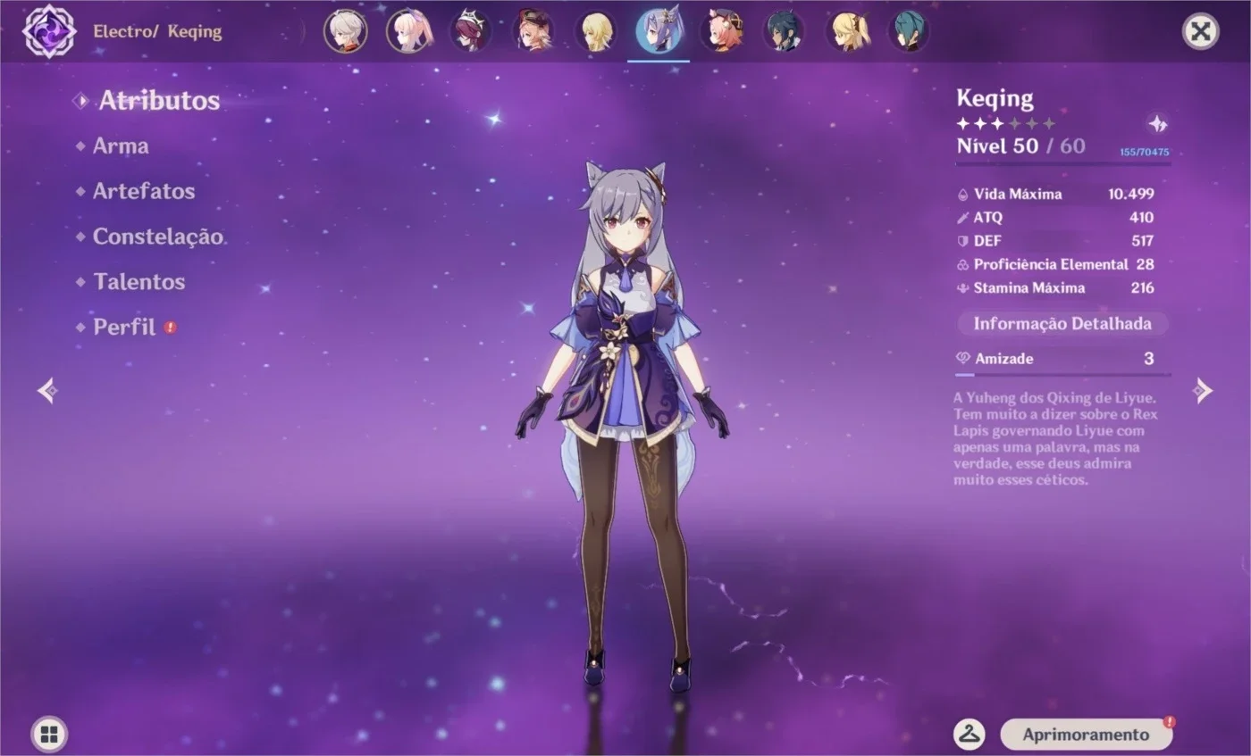Select the red-hat pink-haired character portrait
This screenshot has height=756, width=1251.
point(533,31)
